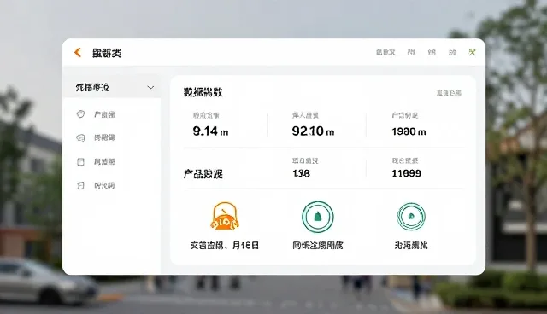The width and height of the screenshot is (547, 314).
Task: Click the chat bubble icon in the sidebar
Action: coord(80,138)
